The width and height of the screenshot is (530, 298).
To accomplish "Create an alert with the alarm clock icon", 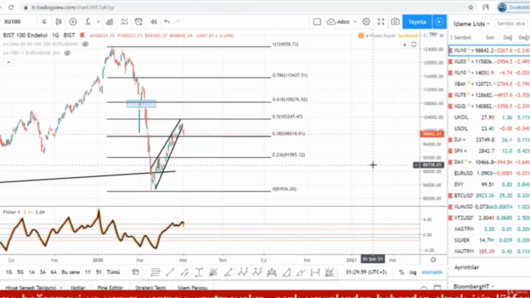I will [138, 22].
